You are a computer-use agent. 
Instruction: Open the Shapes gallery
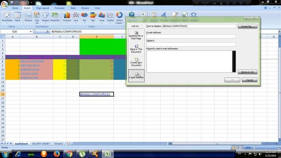tap(46, 18)
